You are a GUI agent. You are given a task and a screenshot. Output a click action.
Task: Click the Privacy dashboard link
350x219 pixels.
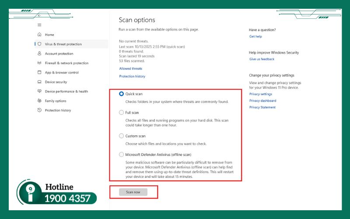pyautogui.click(x=262, y=101)
